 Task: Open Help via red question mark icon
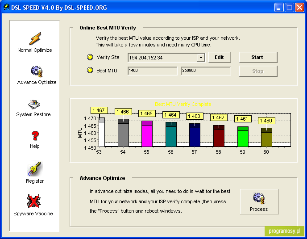coord(35,136)
